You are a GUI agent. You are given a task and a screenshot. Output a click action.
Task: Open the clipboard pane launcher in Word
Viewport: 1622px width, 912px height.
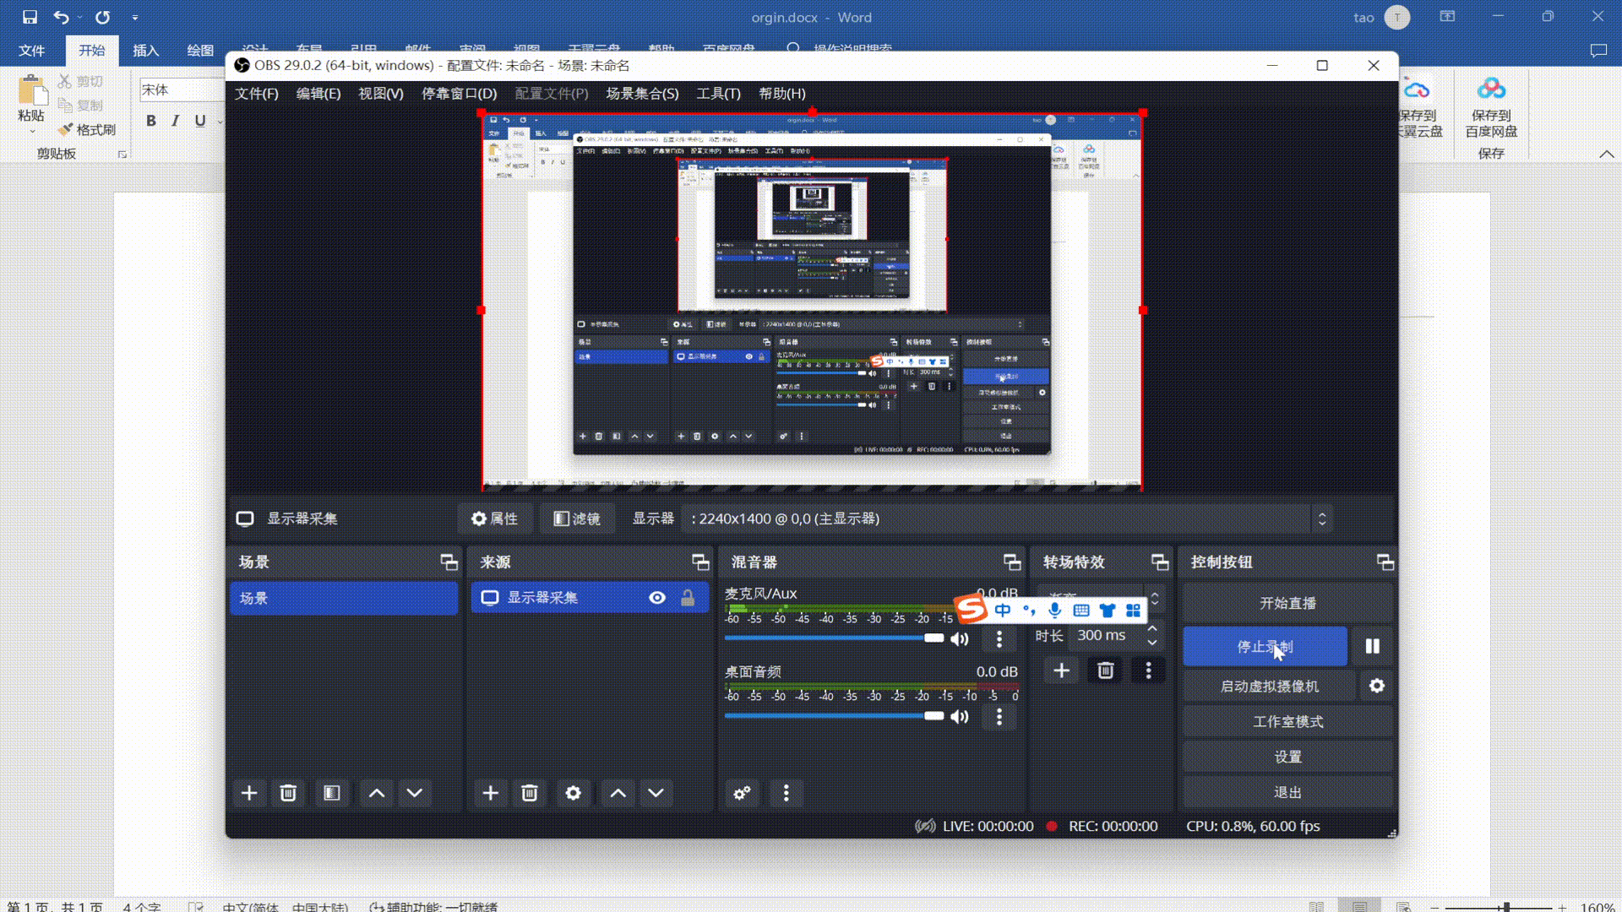pos(122,155)
